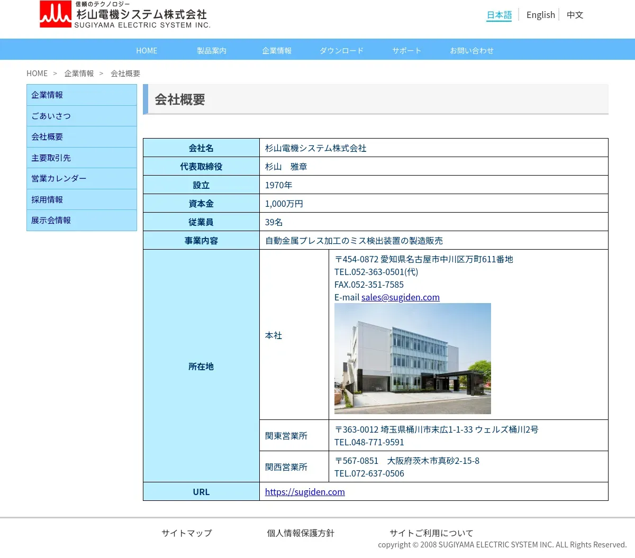Click the 関東営業所 office label
This screenshot has height=558, width=635.
coord(286,436)
